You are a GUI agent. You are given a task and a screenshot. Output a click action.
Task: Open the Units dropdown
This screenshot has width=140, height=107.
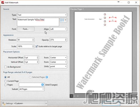click(x=58, y=66)
